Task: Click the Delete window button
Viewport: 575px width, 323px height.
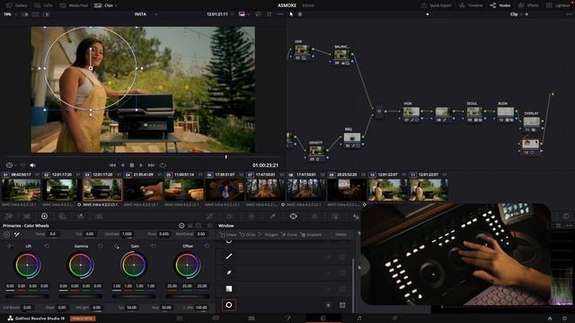Action: click(341, 234)
